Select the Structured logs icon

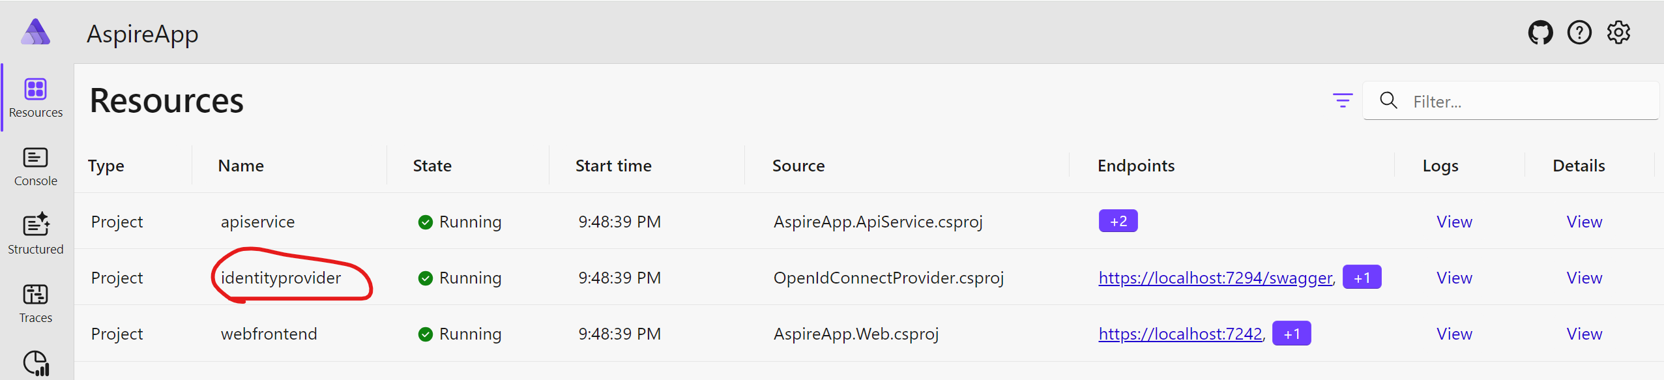pyautogui.click(x=35, y=226)
